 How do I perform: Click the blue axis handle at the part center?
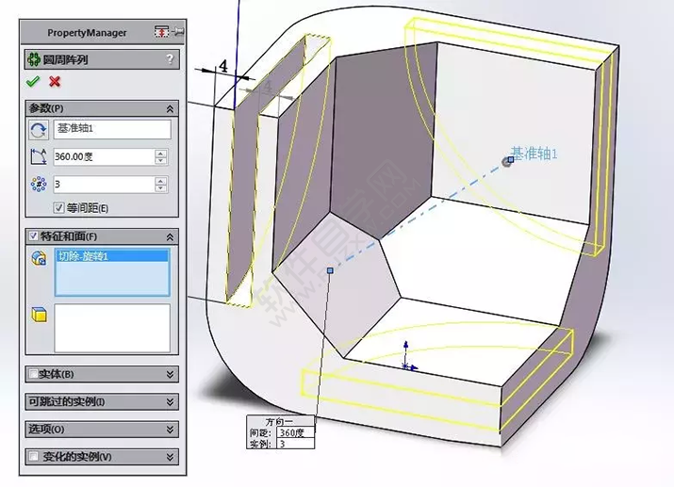(x=330, y=270)
